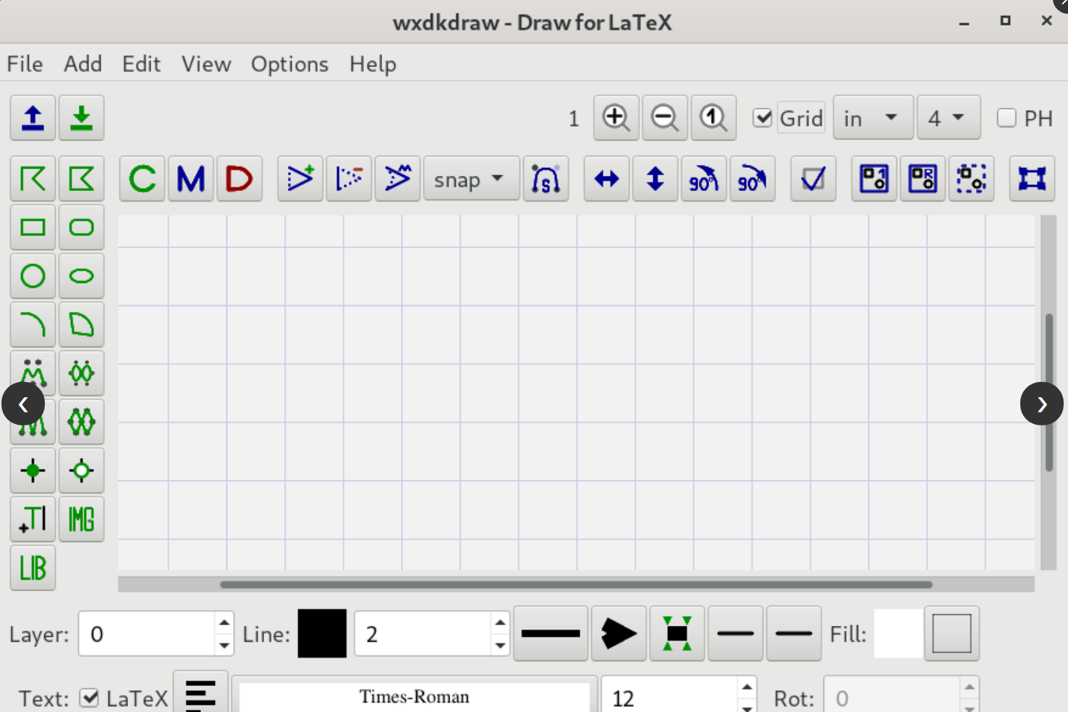Open the IMG image insertion tool
Image resolution: width=1068 pixels, height=712 pixels.
pyautogui.click(x=82, y=519)
